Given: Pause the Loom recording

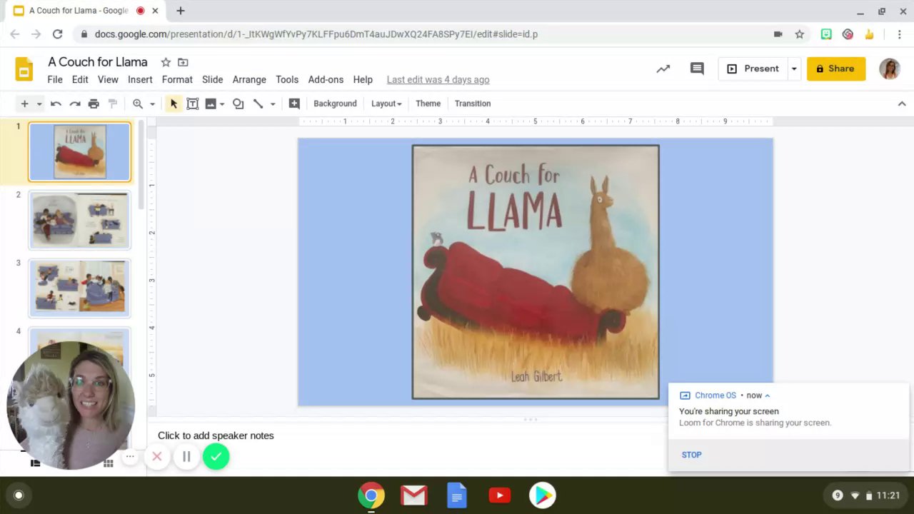Looking at the screenshot, I should click(186, 456).
